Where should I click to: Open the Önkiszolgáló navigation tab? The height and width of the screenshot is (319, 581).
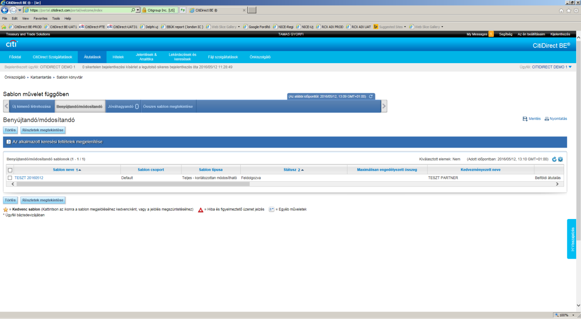pyautogui.click(x=260, y=57)
